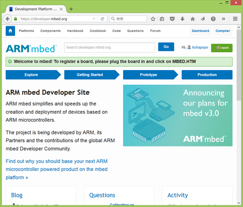This screenshot has width=243, height=207.
Task: Open the Downloads arrow icon
Action: click(182, 19)
